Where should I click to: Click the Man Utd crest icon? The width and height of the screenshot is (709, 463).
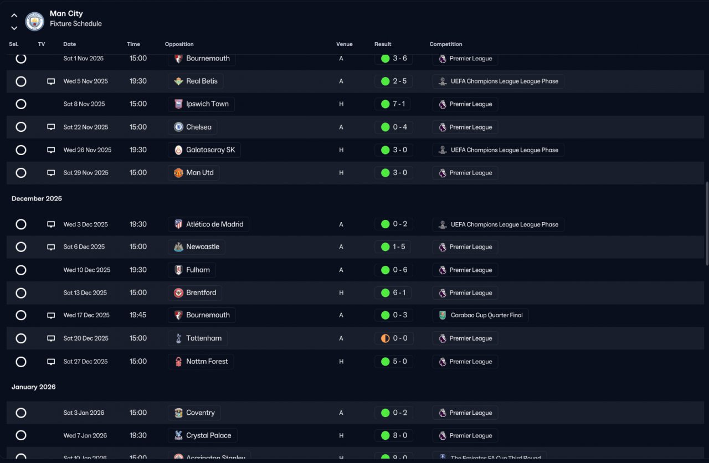pos(178,173)
